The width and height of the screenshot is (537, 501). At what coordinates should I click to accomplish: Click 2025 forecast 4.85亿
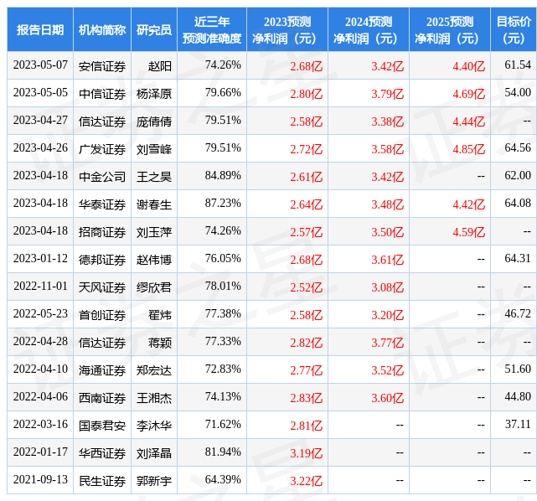[x=469, y=149]
